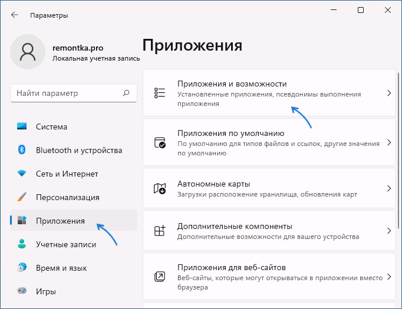Image resolution: width=402 pixels, height=309 pixels.
Task: Click 'По умолчанию для типов файлов' description
Action: click(x=233, y=144)
